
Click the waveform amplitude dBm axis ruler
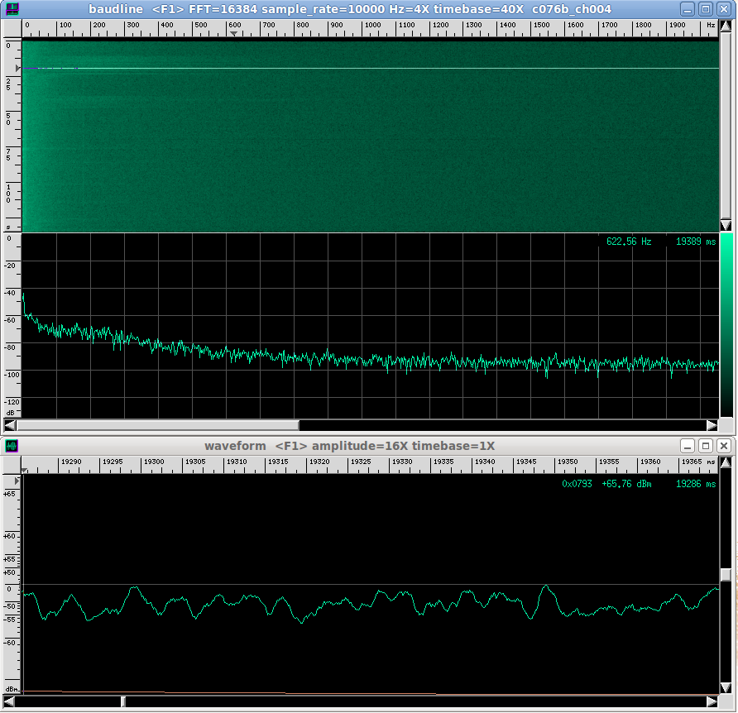[11, 579]
